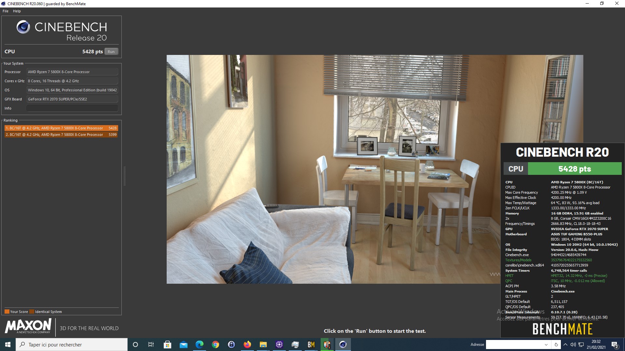Screen dimensions: 625x351
Task: Click the OS field Windows 10 value
Action: (72, 90)
